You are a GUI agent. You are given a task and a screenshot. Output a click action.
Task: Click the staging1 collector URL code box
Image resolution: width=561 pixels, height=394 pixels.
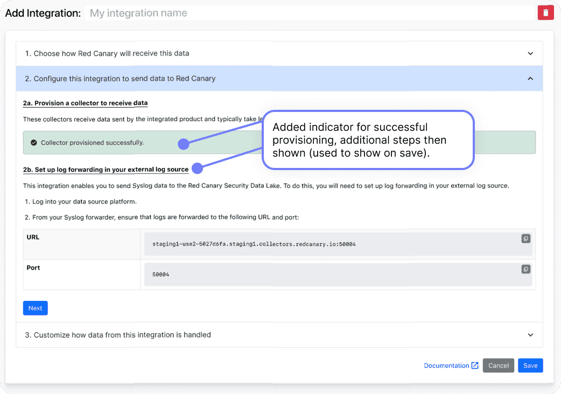pos(338,244)
